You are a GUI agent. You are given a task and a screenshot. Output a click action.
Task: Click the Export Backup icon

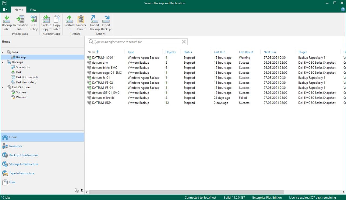click(x=106, y=23)
